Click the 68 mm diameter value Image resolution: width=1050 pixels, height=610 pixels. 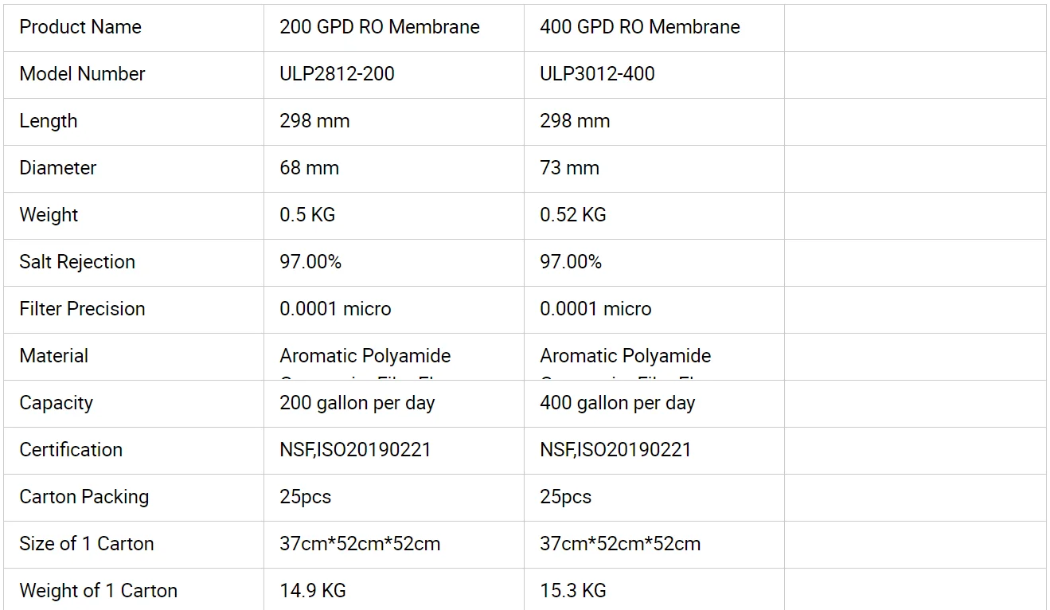coord(309,168)
